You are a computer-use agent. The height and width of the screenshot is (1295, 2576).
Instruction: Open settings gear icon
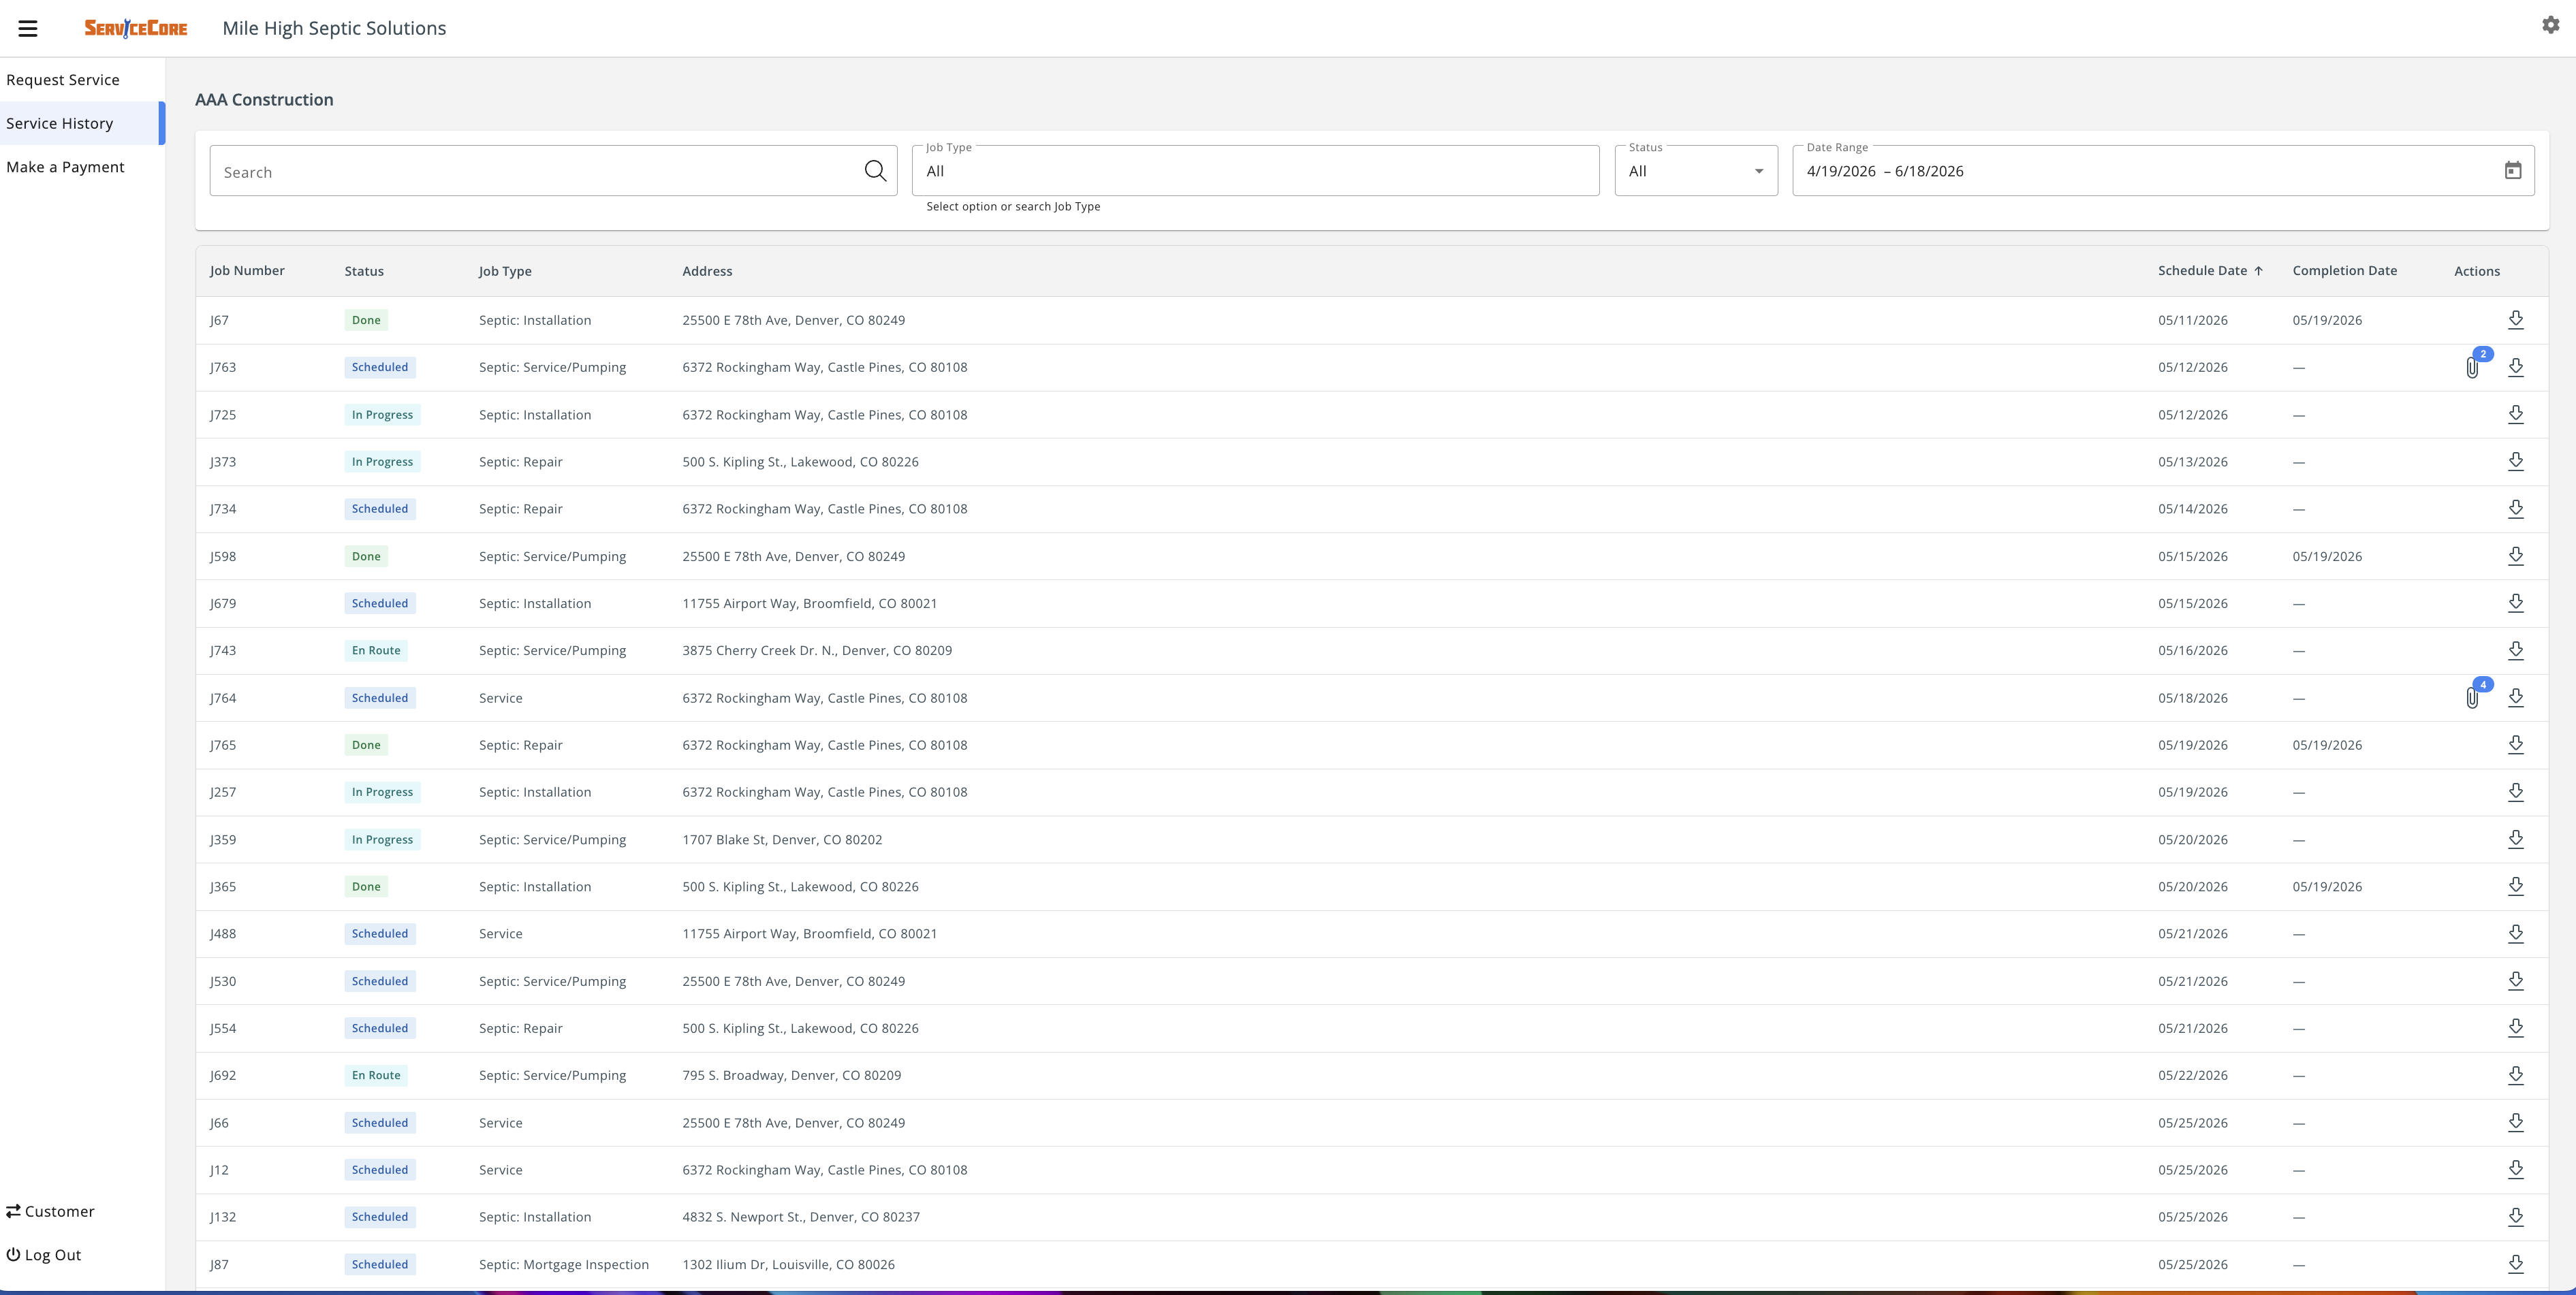(2551, 25)
